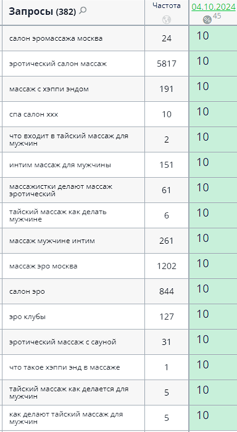Select the query эротический массаж с сауной

[63, 342]
